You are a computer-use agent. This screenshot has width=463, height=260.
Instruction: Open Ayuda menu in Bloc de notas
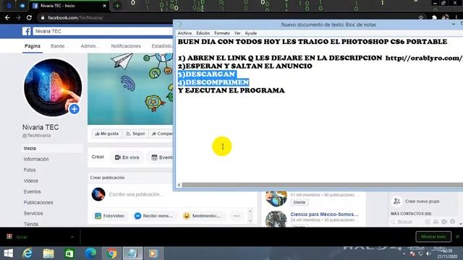(251, 33)
